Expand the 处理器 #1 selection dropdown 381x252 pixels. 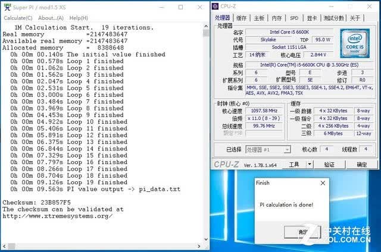[287, 150]
